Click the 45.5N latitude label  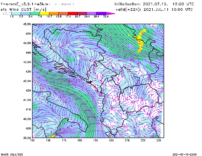(27, 24)
